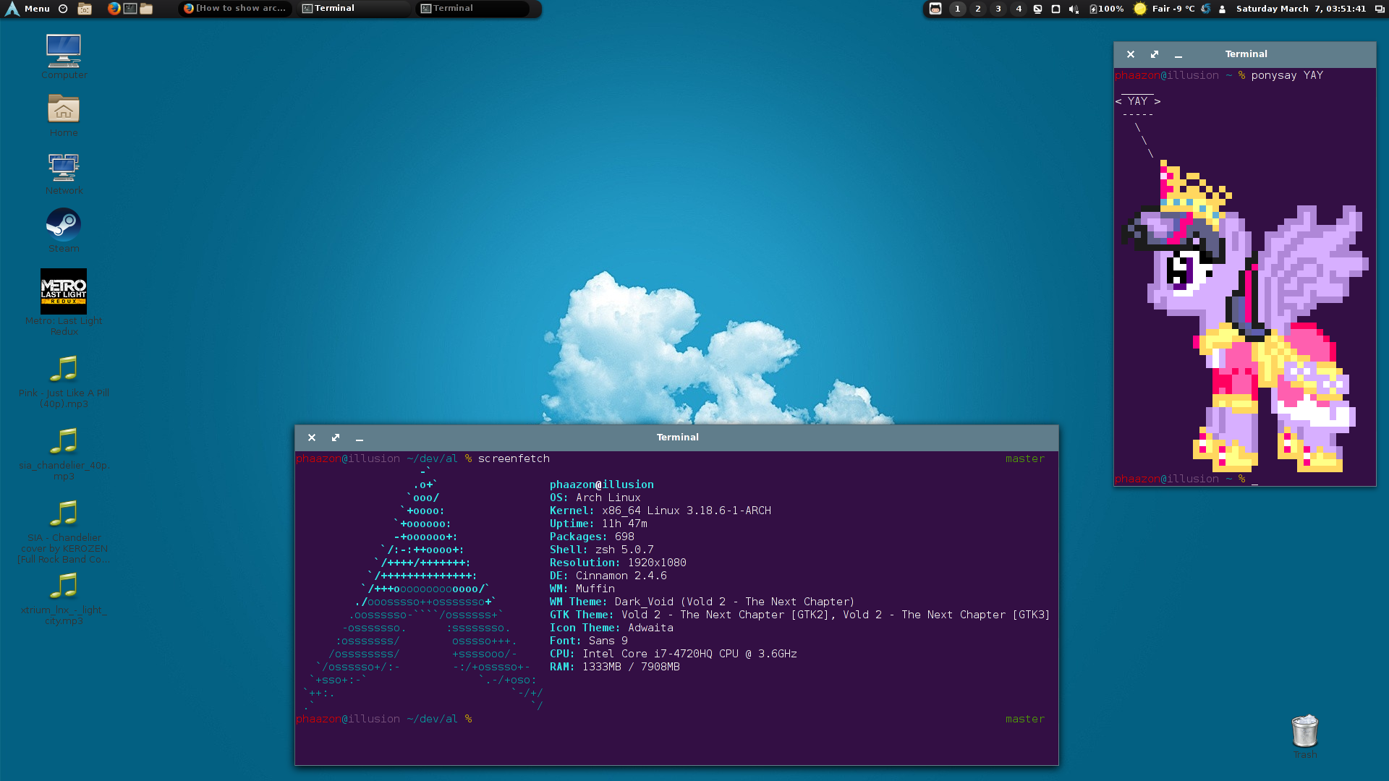1389x781 pixels.
Task: Open the calendar from the date and time
Action: coord(1300,9)
